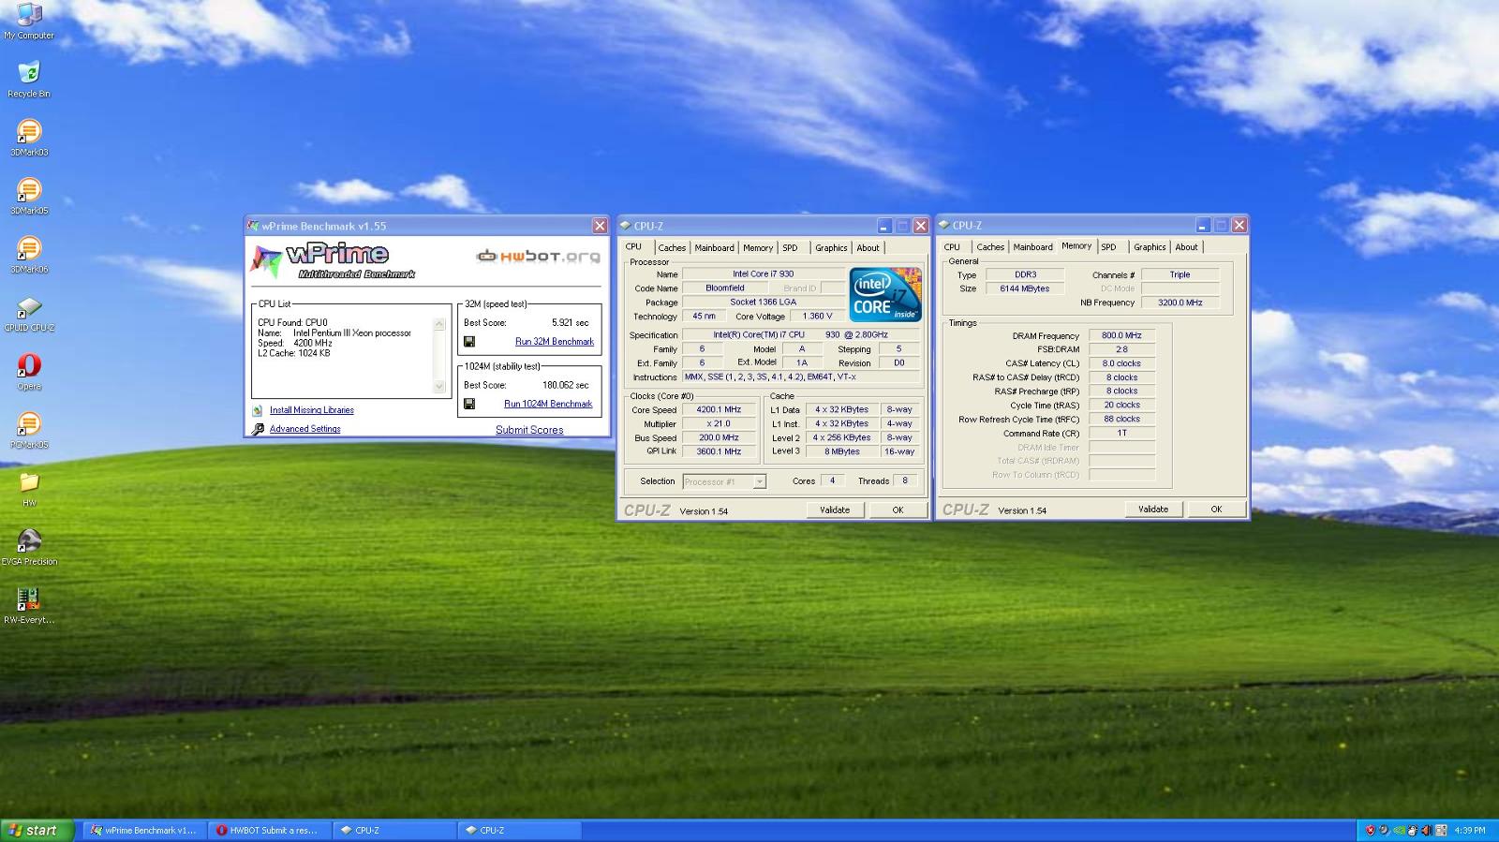
Task: Open the Windows start menu
Action: coord(37,830)
